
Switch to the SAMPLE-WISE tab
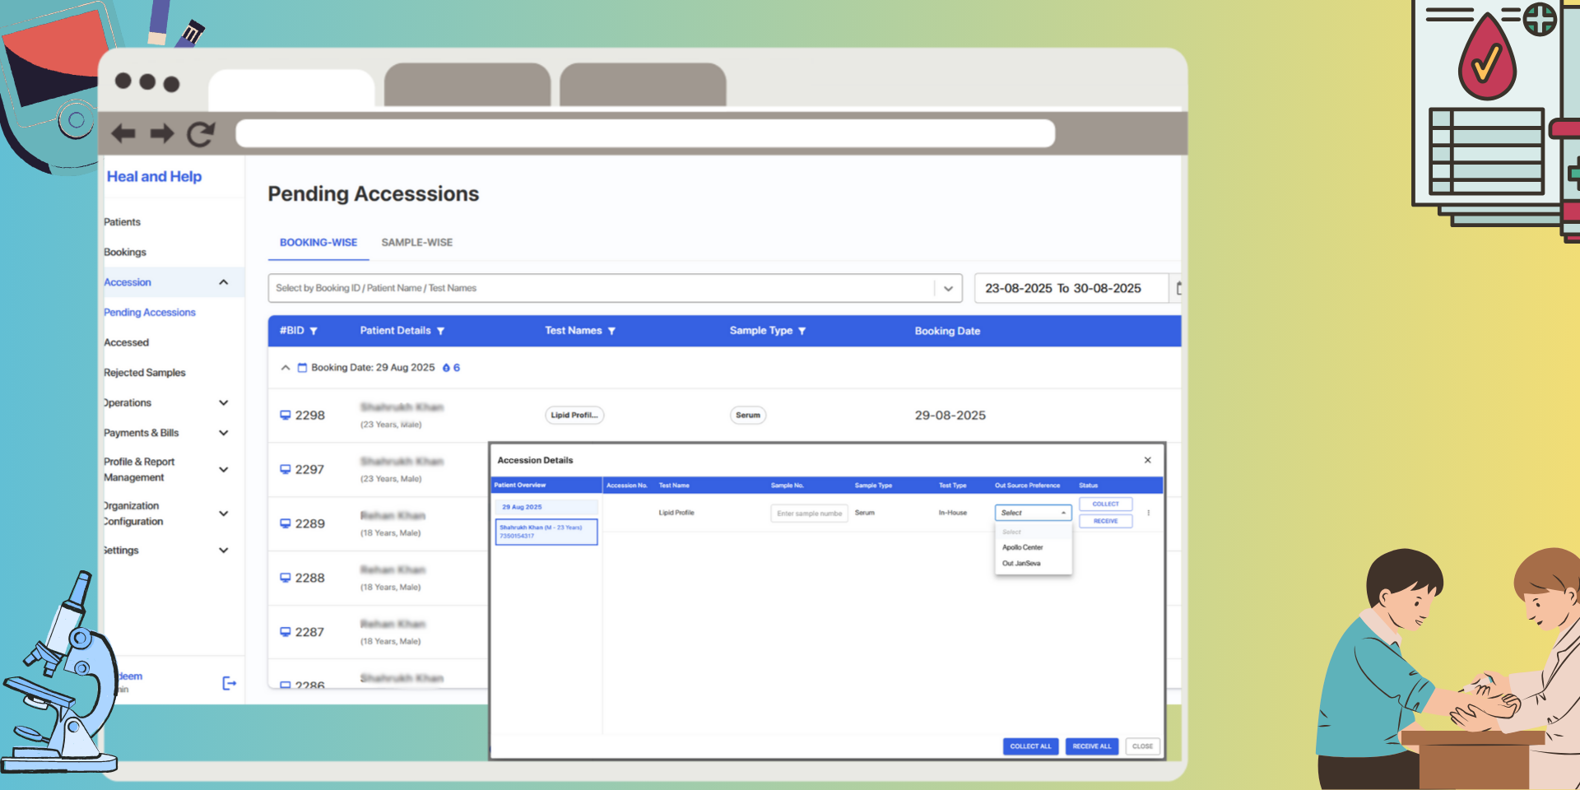416,243
